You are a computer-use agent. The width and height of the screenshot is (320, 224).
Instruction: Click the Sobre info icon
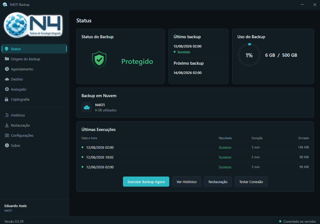click(7, 145)
